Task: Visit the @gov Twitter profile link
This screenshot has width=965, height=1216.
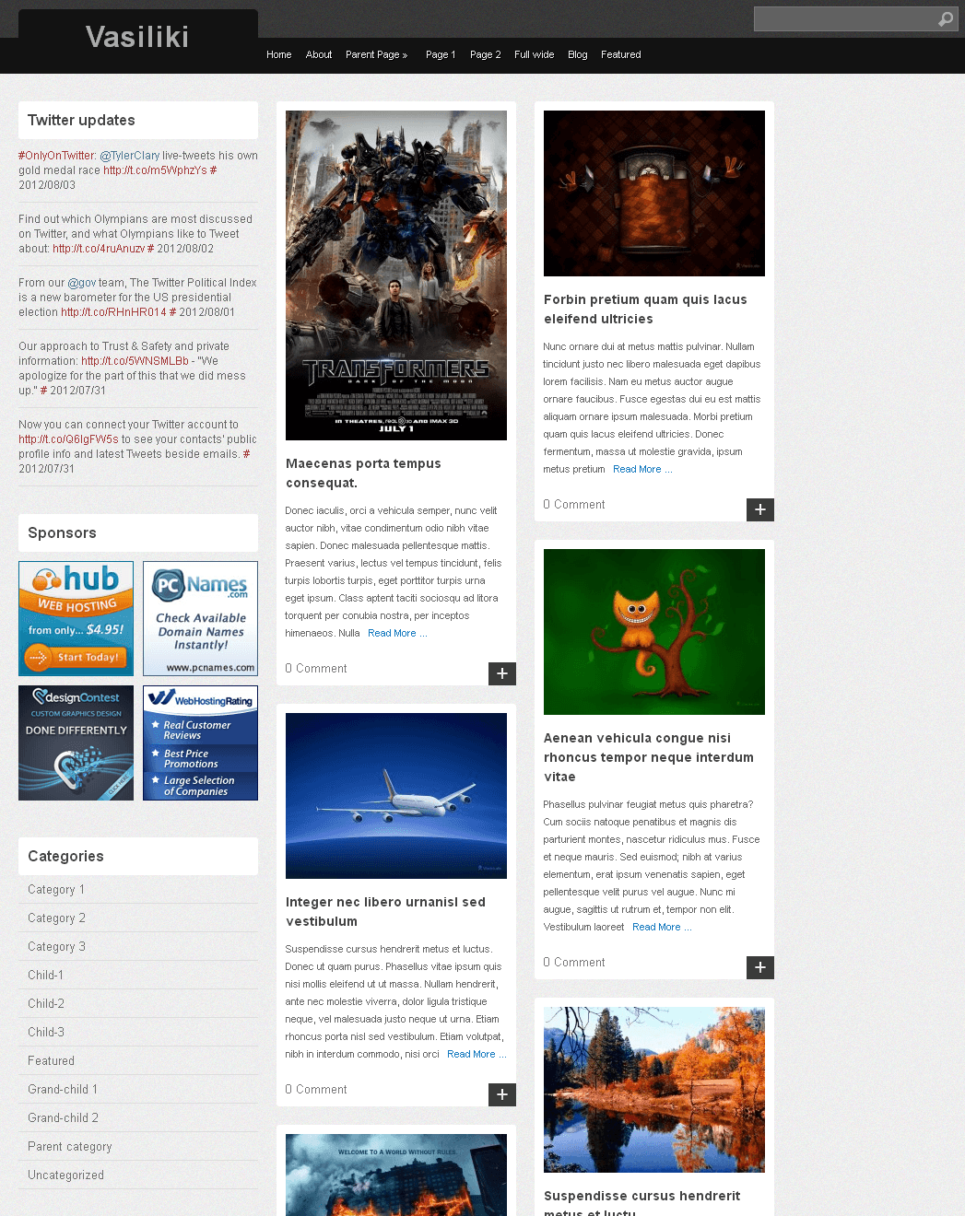Action: point(82,283)
